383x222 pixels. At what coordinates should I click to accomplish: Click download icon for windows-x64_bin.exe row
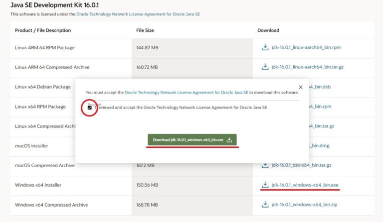coord(265,185)
